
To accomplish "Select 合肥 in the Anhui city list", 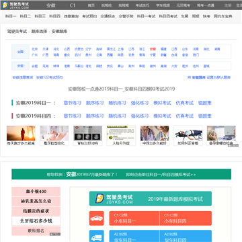I will coord(35,66).
